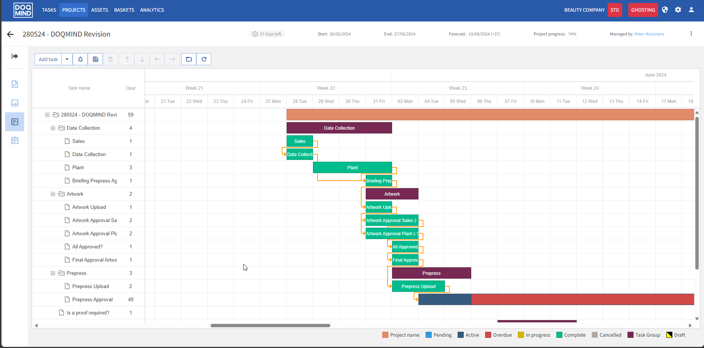This screenshot has width=704, height=348.
Task: Toggle the GHOSTING button
Action: coord(643,10)
